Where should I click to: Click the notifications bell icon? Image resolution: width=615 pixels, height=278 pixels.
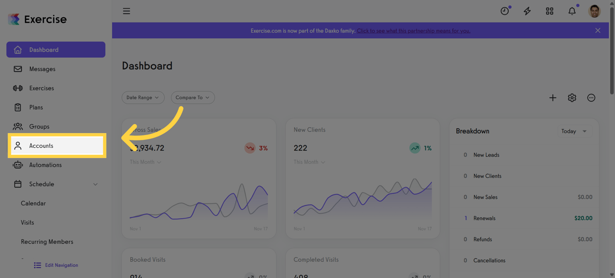[x=572, y=11]
